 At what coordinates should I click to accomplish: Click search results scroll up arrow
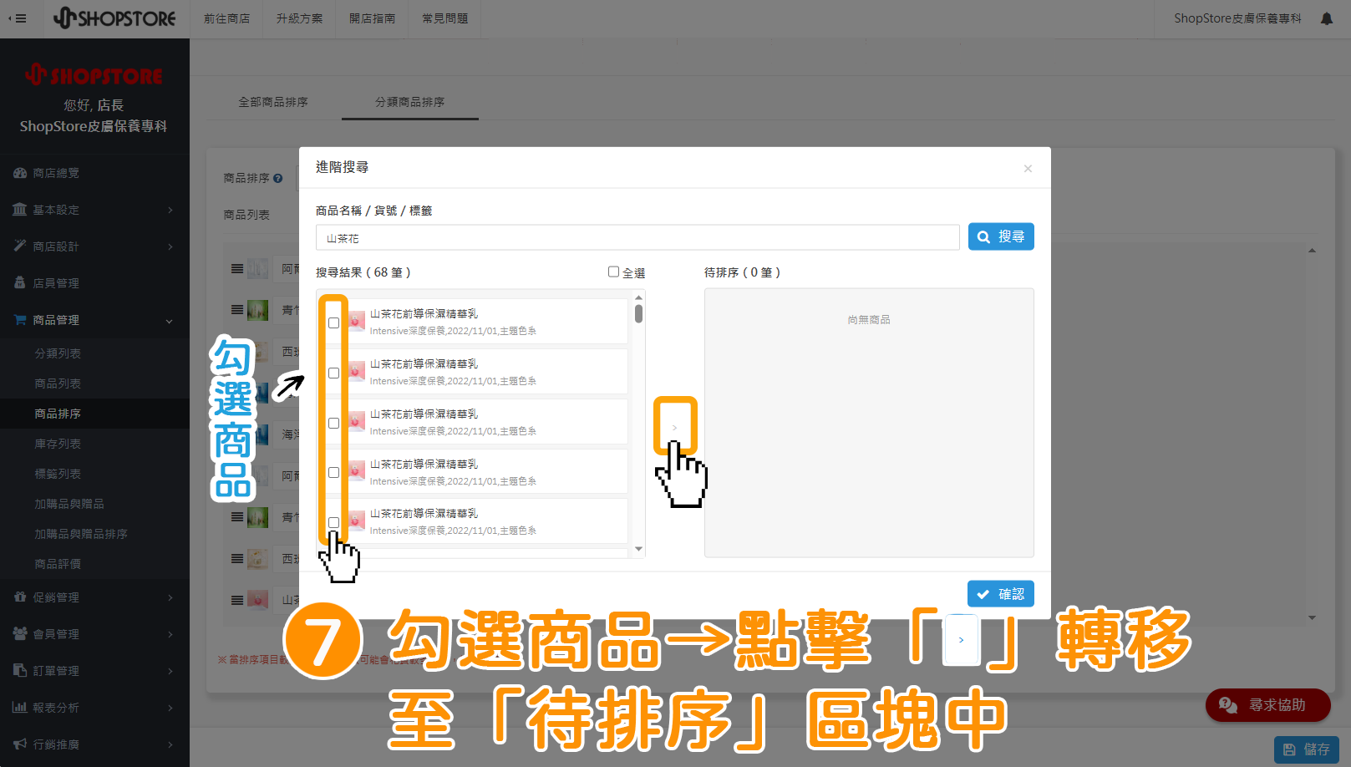pyautogui.click(x=638, y=297)
